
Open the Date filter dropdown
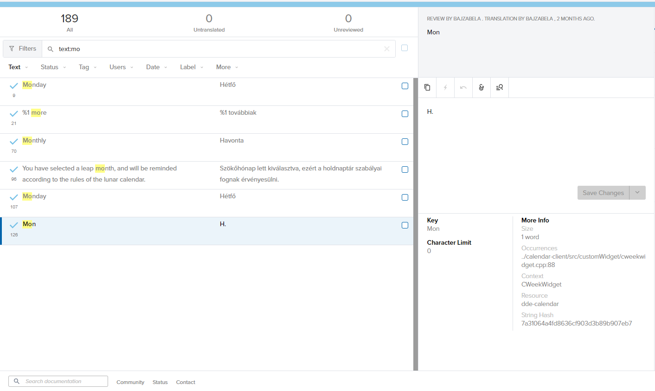coord(157,67)
